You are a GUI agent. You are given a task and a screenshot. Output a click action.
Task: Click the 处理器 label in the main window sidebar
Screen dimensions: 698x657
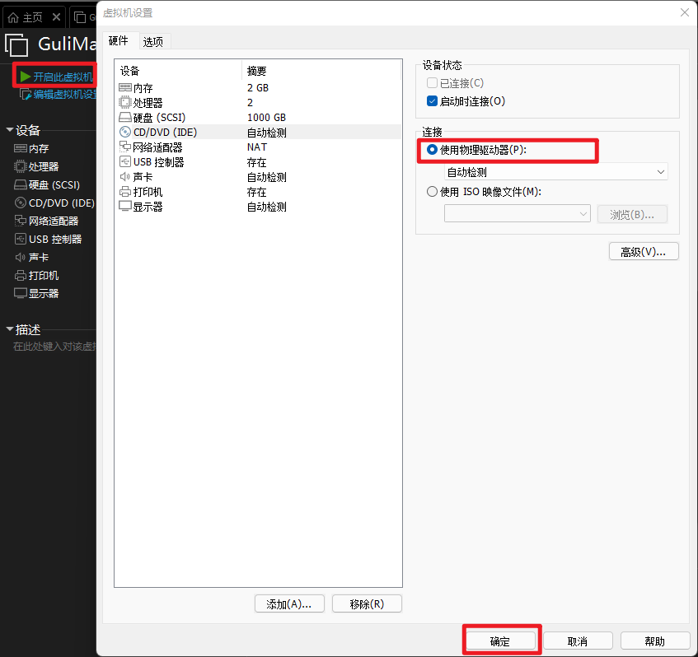[44, 167]
